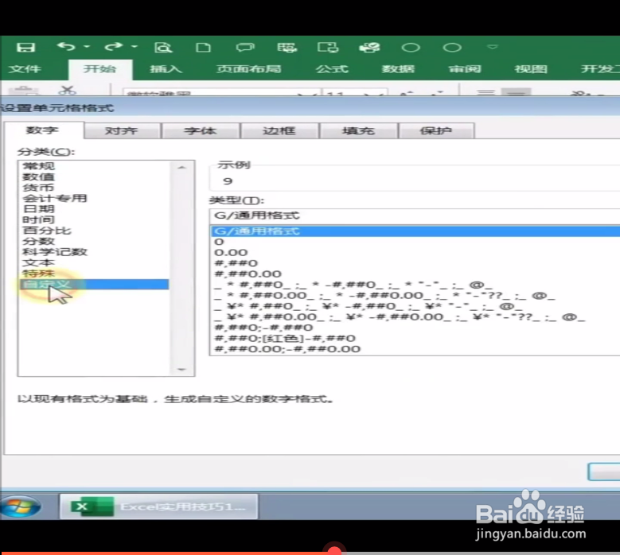Choose 货币 in the category list
The width and height of the screenshot is (620, 555).
pos(39,187)
